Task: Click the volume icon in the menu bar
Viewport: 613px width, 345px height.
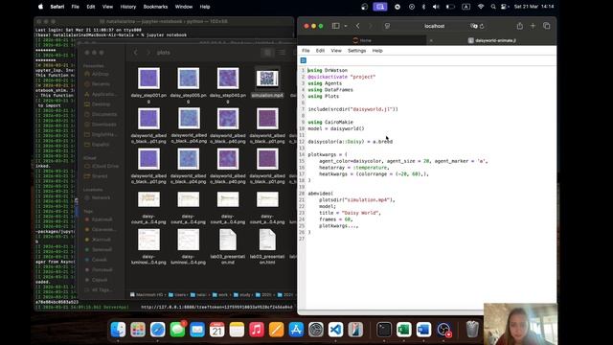Action: pyautogui.click(x=437, y=7)
